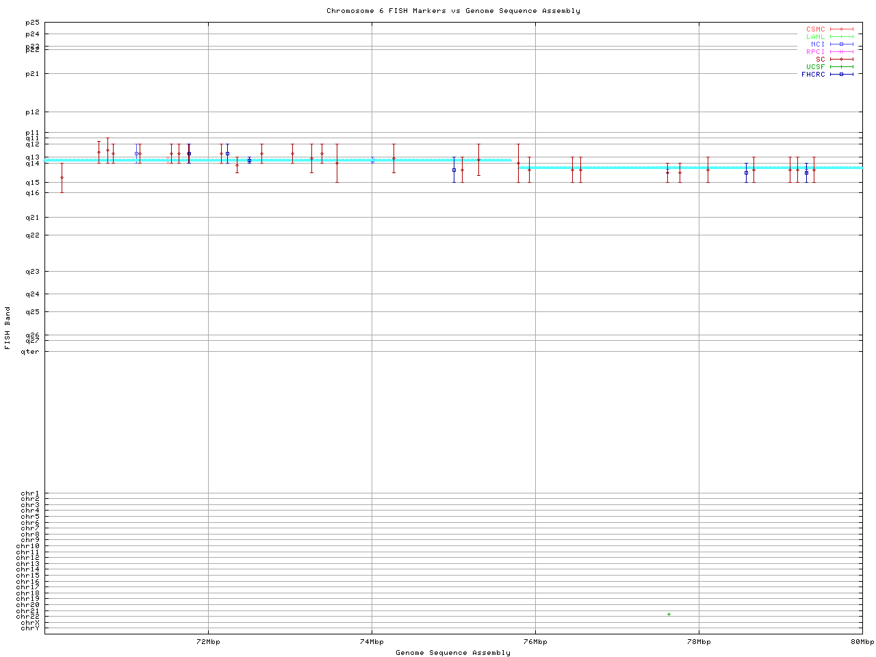
Task: Select the LANL green legend line
Action: click(841, 37)
